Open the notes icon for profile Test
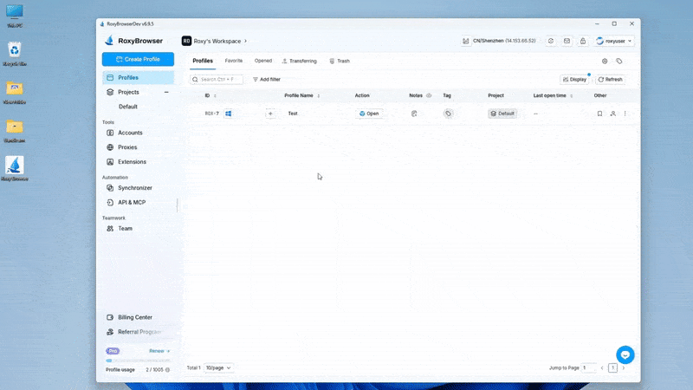The height and width of the screenshot is (390, 693). coord(415,114)
